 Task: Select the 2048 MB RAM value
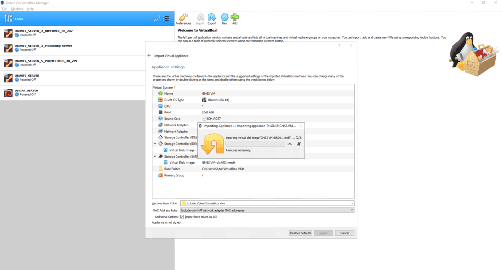(x=208, y=112)
